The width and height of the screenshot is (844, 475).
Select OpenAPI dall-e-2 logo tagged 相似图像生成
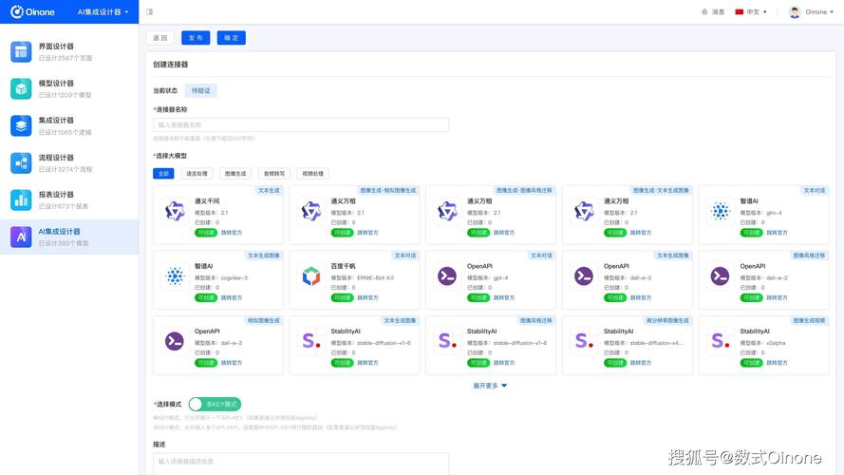(175, 341)
